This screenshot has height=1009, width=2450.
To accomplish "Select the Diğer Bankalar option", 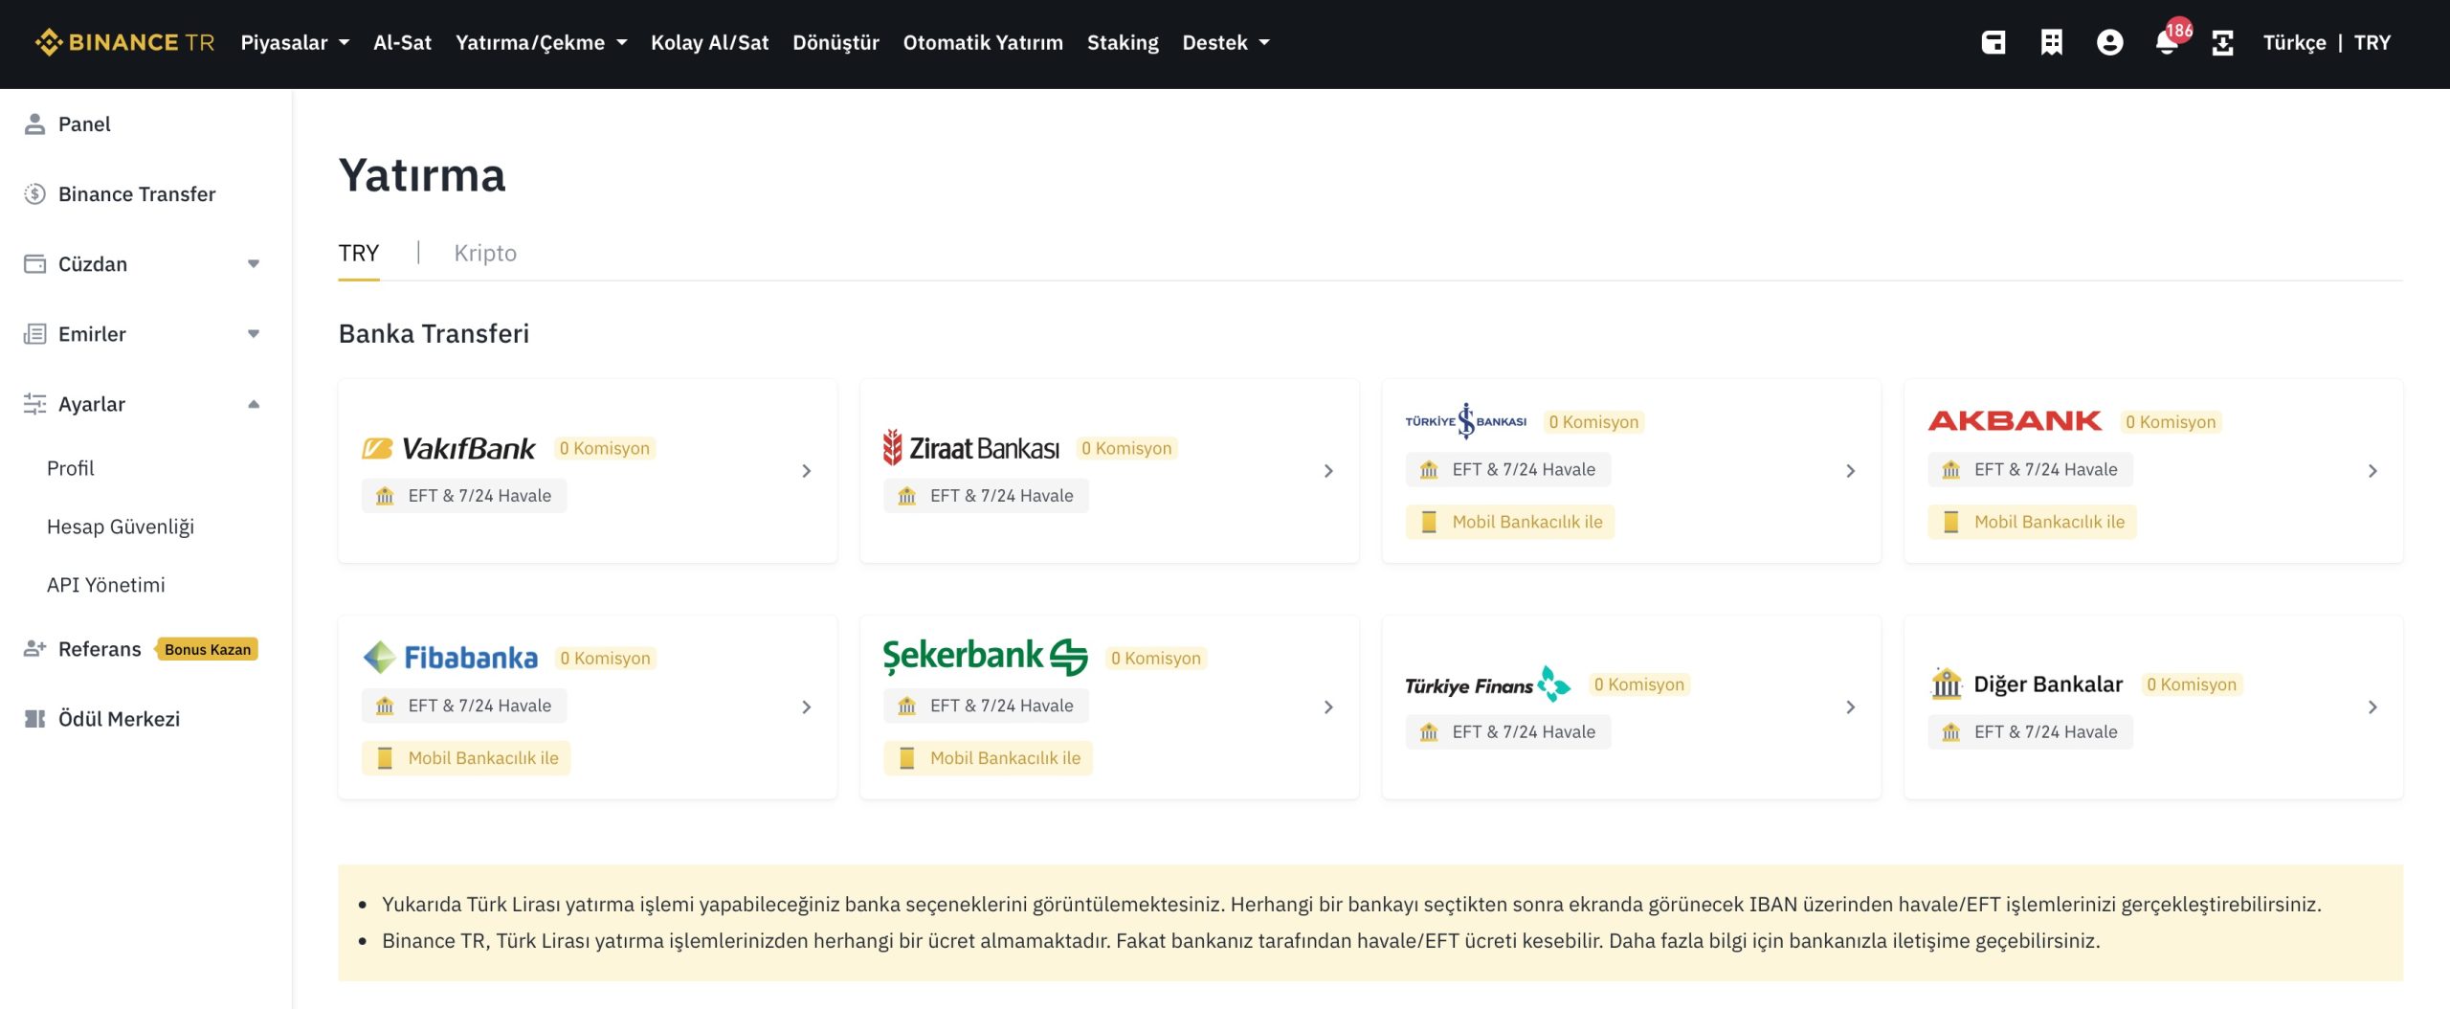I will point(2152,707).
